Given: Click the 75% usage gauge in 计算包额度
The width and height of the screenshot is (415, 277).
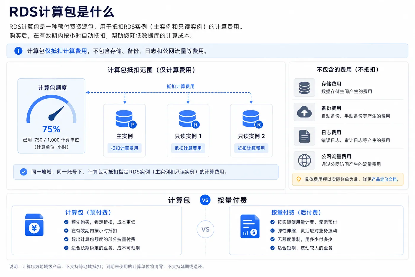Looking at the screenshot, I should click(51, 109).
